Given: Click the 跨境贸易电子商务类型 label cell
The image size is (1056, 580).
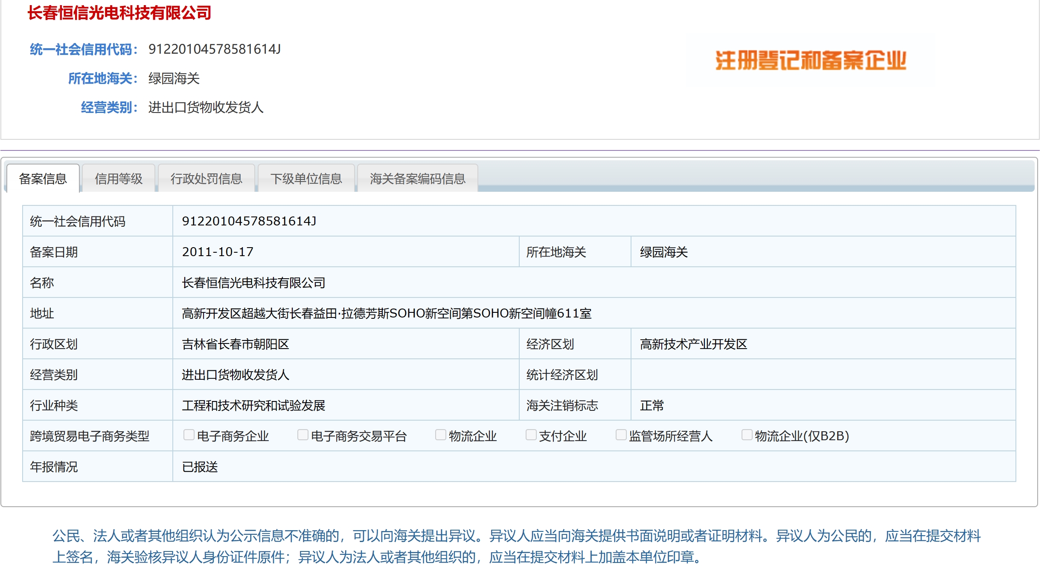Looking at the screenshot, I should point(98,436).
